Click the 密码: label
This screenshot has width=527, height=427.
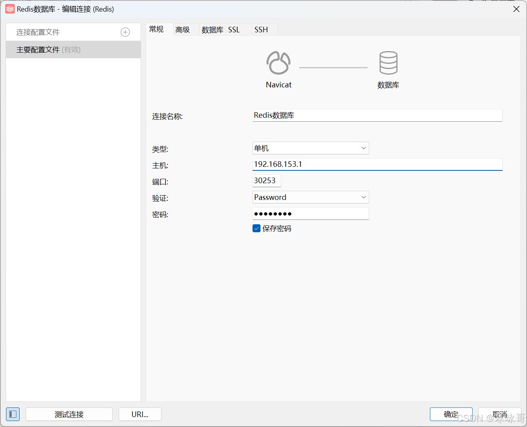pyautogui.click(x=160, y=214)
